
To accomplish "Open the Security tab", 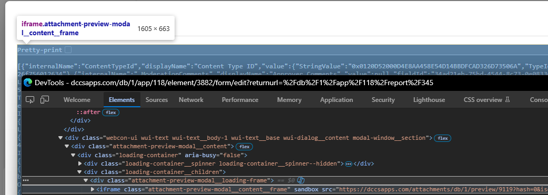I will point(383,100).
